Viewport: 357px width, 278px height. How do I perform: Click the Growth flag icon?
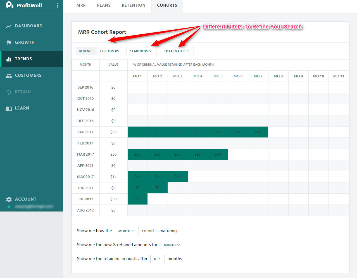(x=9, y=42)
